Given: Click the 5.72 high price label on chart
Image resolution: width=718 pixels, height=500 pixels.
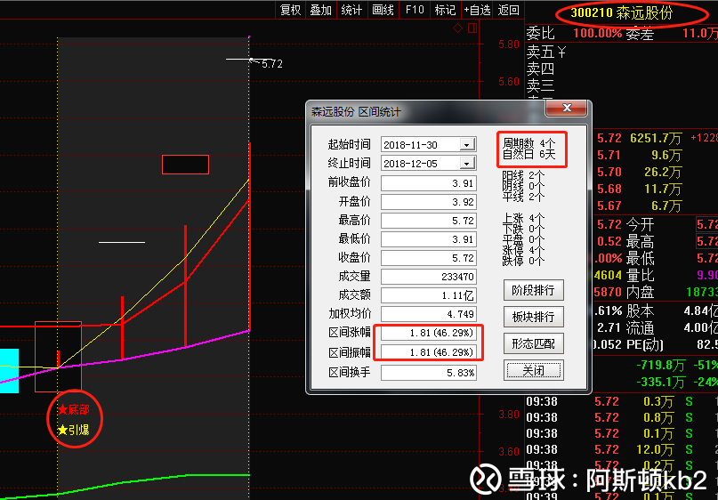Looking at the screenshot, I should click(x=272, y=64).
